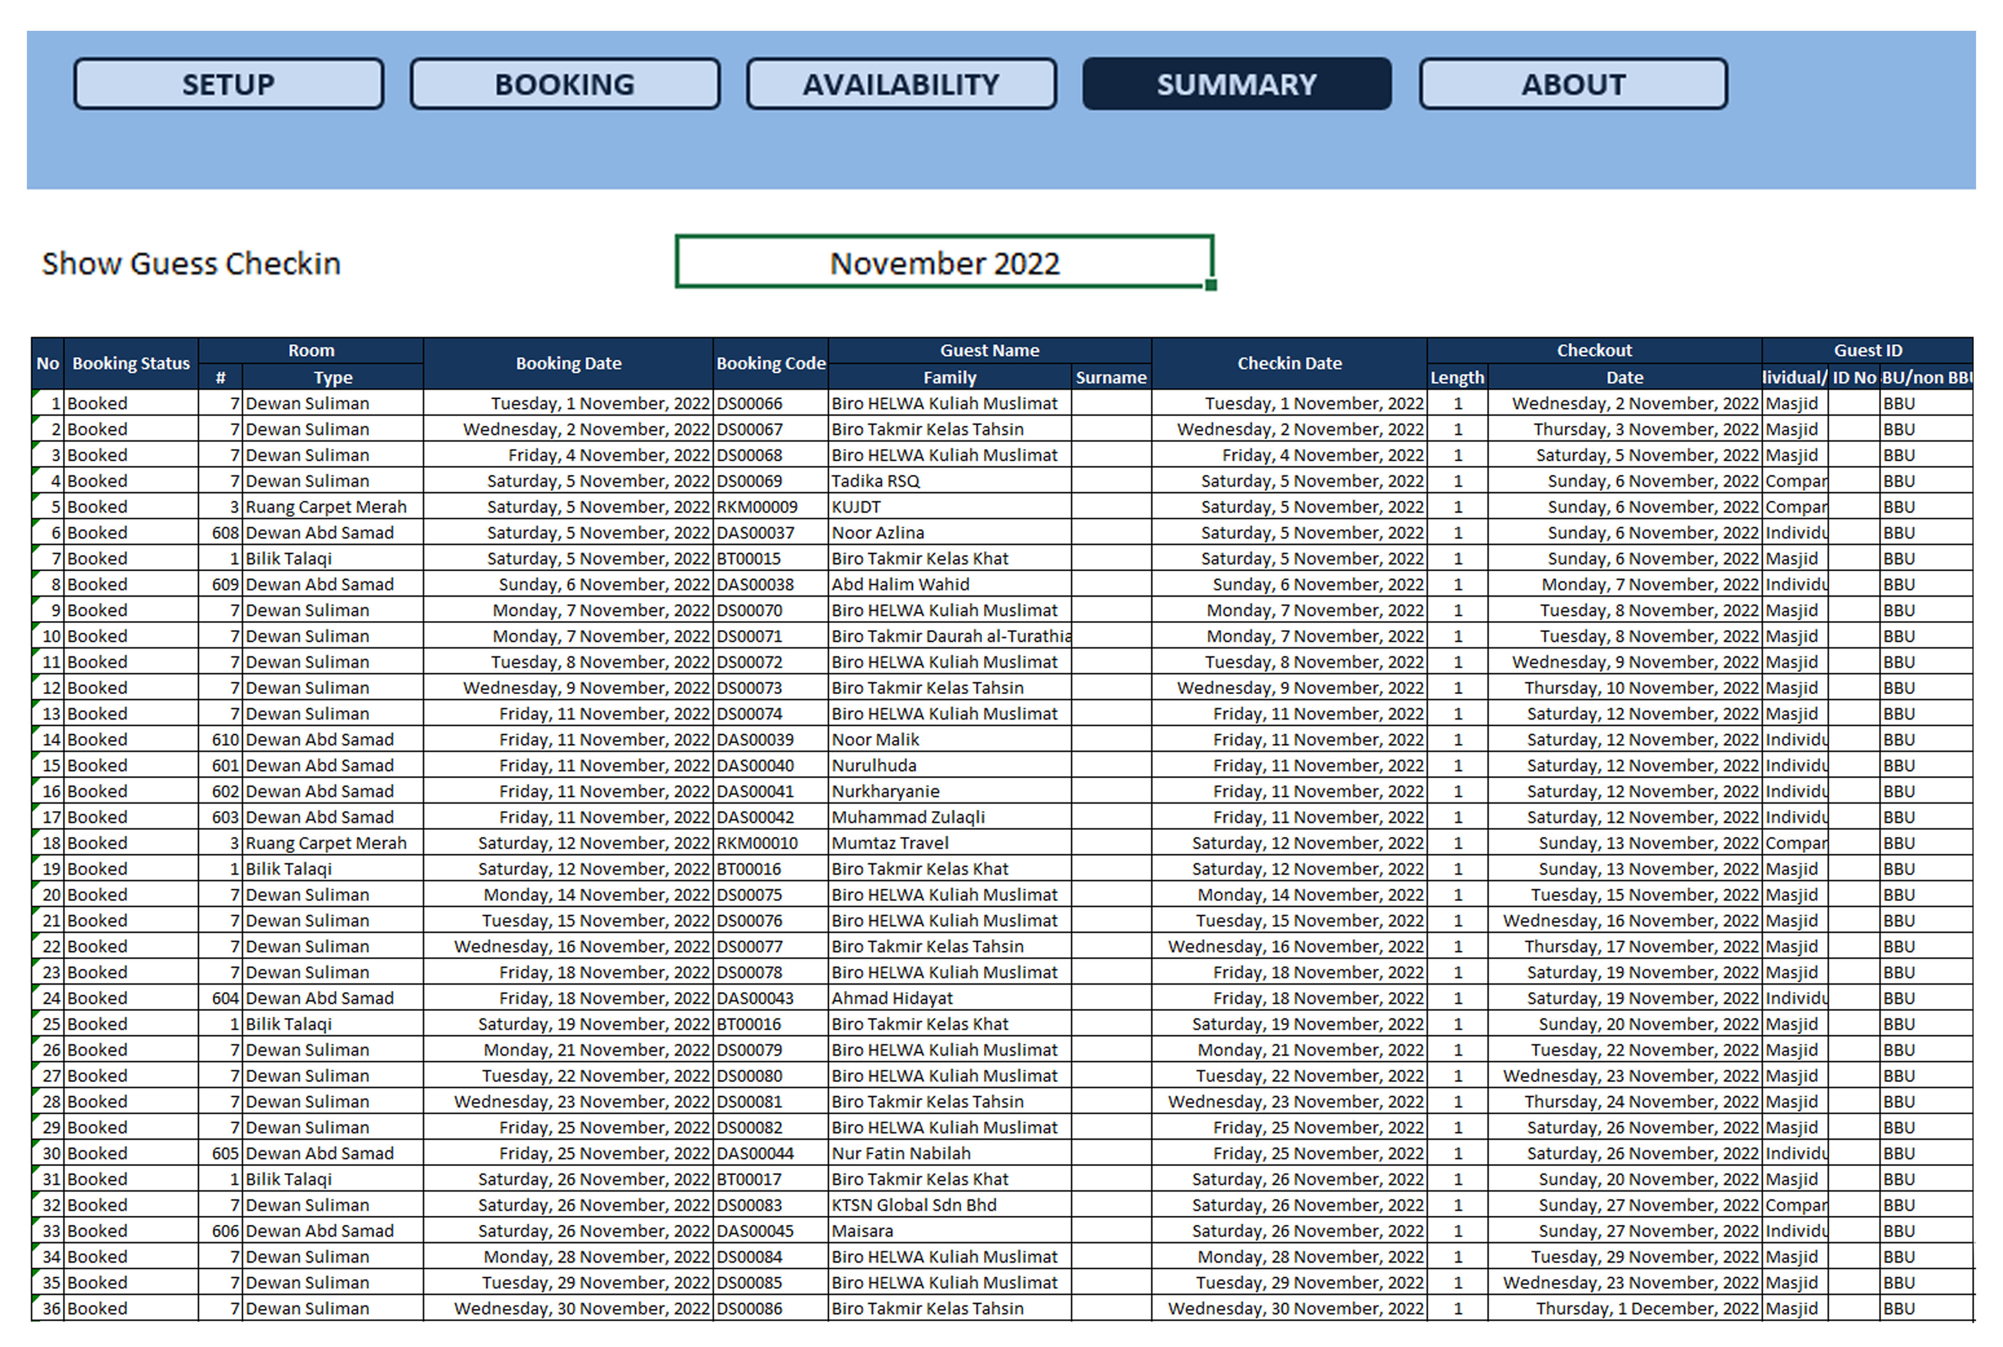
Task: Select guest KTSN Global Sdn Bhd
Action: coord(950,1204)
